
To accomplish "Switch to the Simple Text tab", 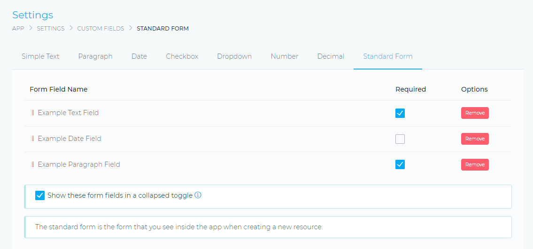I will coord(40,56).
